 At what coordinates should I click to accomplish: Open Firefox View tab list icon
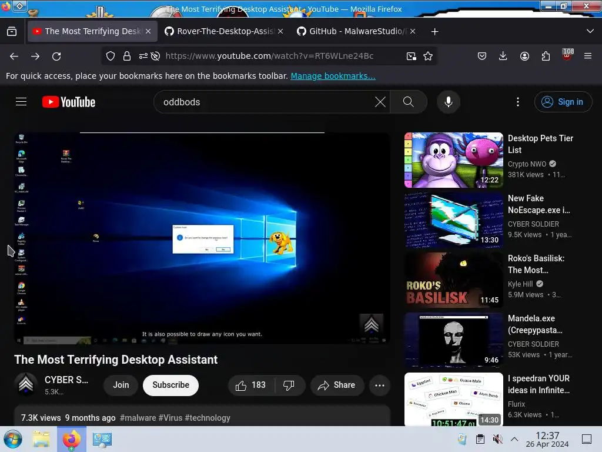(12, 32)
